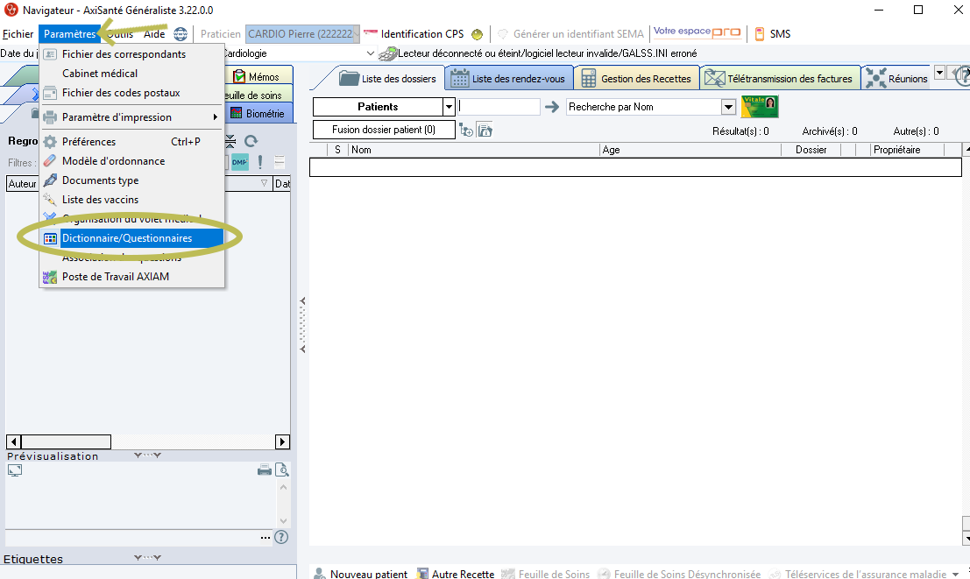Open Télétransmission des factures tab
This screenshot has width=970, height=579.
[780, 79]
